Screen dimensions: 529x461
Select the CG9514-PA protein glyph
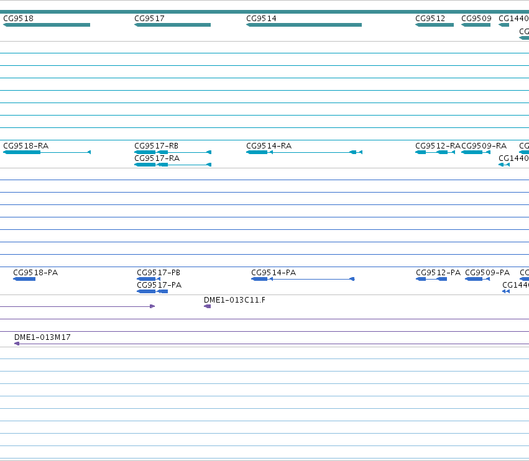coord(303,279)
